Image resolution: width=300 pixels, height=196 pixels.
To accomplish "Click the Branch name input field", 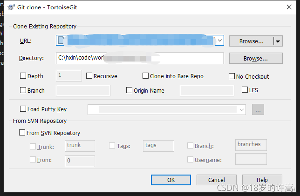I will [83, 90].
